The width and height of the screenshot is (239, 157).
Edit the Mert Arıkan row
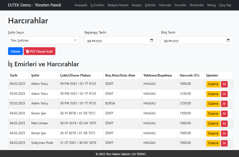click(213, 123)
